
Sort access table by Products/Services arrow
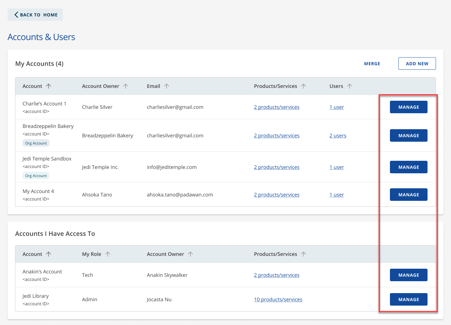[303, 254]
